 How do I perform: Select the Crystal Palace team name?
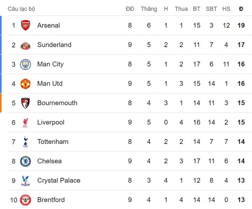click(x=59, y=180)
